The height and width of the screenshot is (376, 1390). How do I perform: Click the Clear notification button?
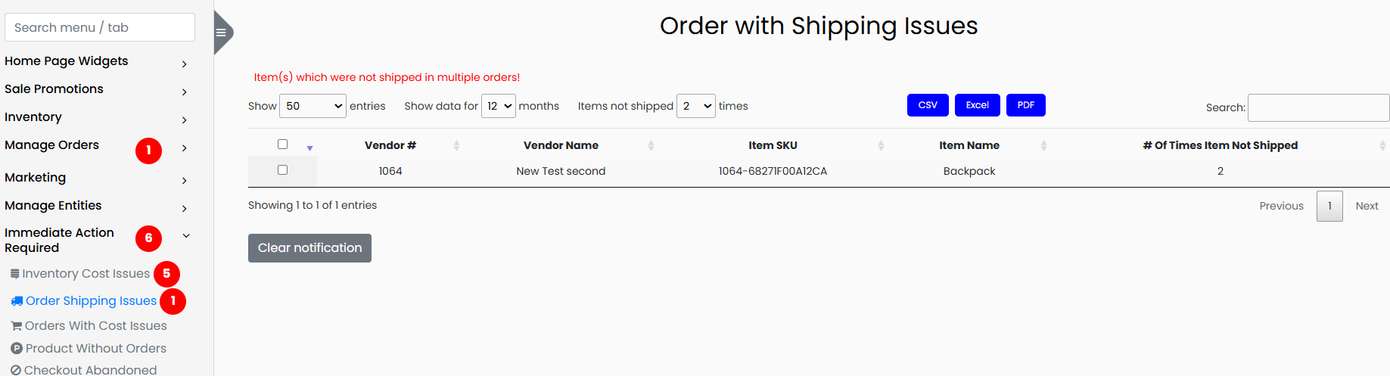coord(309,248)
